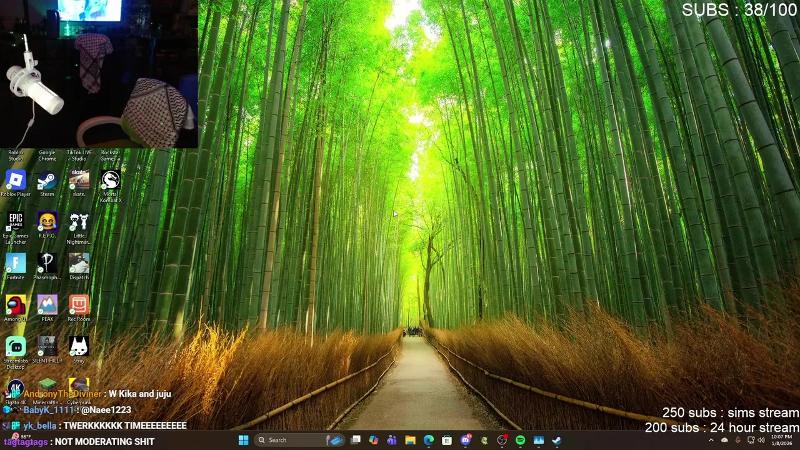800x450 pixels.
Task: Select the Elgato 4K desktop icon
Action: tap(16, 392)
